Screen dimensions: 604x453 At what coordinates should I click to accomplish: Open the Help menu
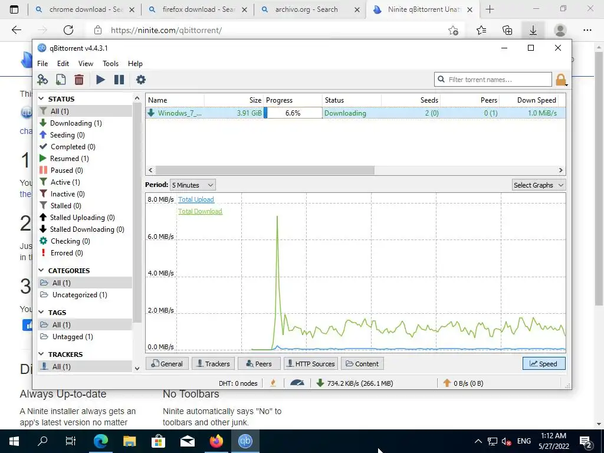point(135,64)
